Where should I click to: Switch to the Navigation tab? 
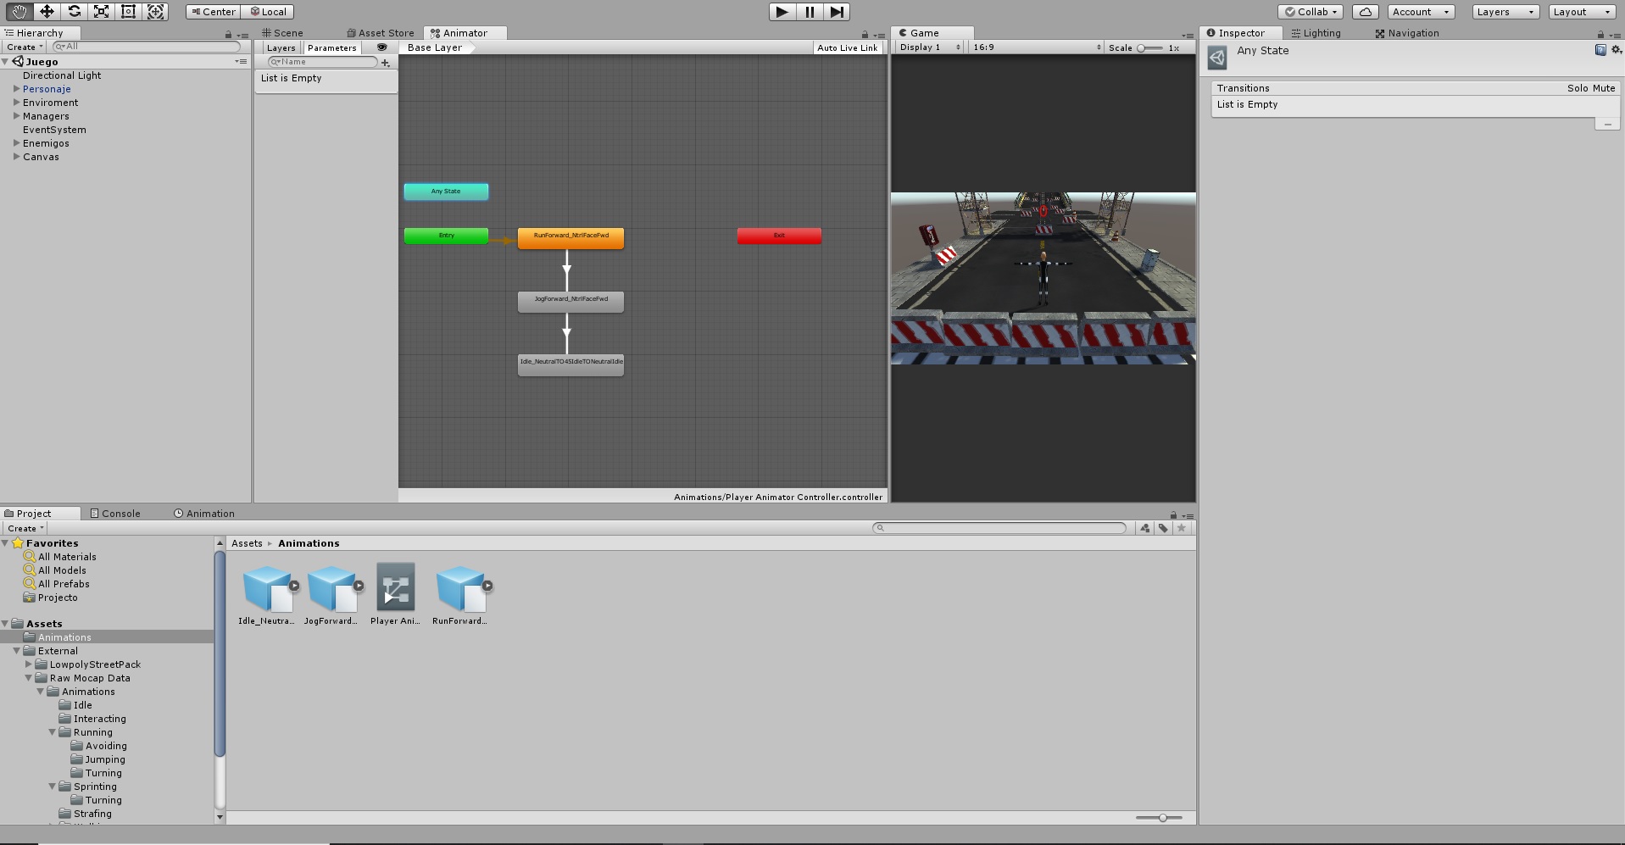(x=1407, y=33)
